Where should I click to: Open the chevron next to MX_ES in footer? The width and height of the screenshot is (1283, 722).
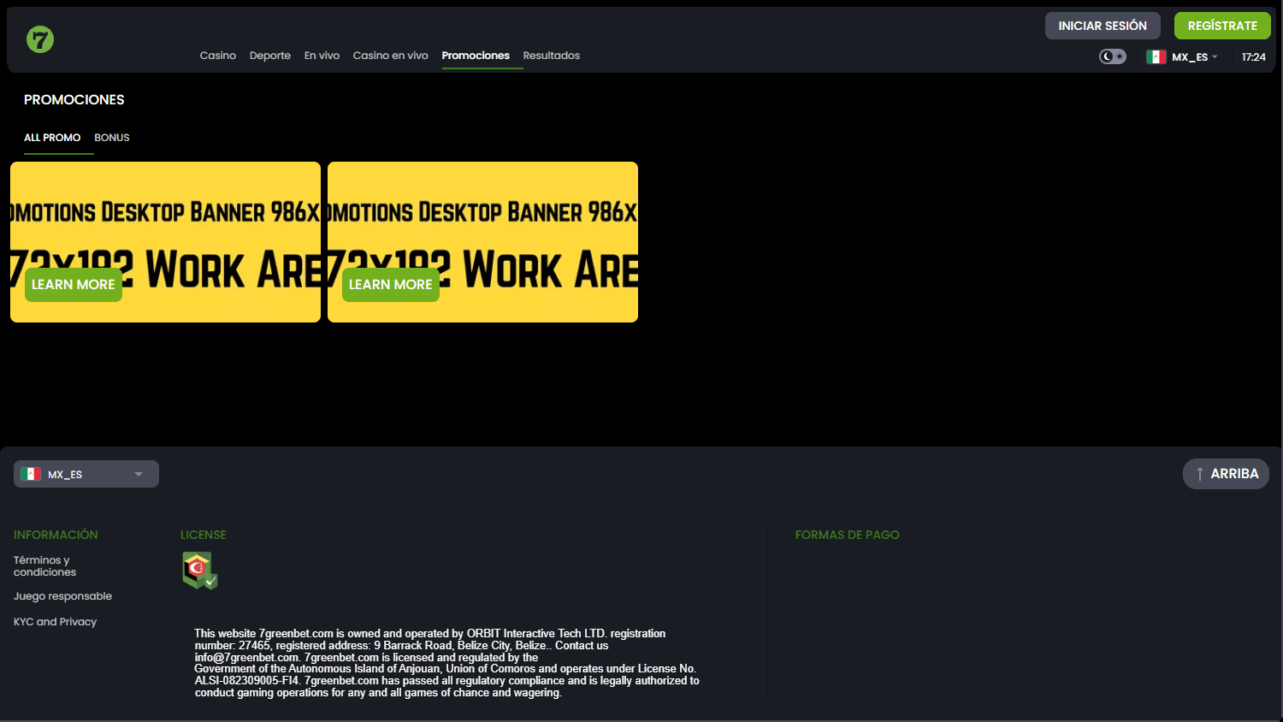pyautogui.click(x=137, y=473)
